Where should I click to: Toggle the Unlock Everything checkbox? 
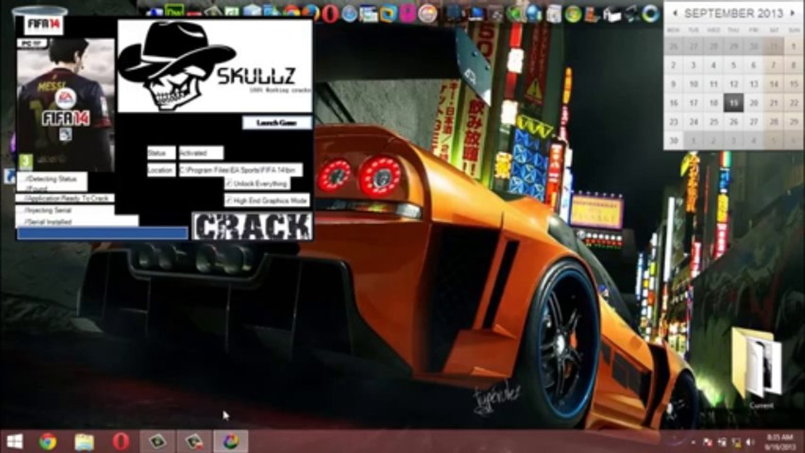229,184
